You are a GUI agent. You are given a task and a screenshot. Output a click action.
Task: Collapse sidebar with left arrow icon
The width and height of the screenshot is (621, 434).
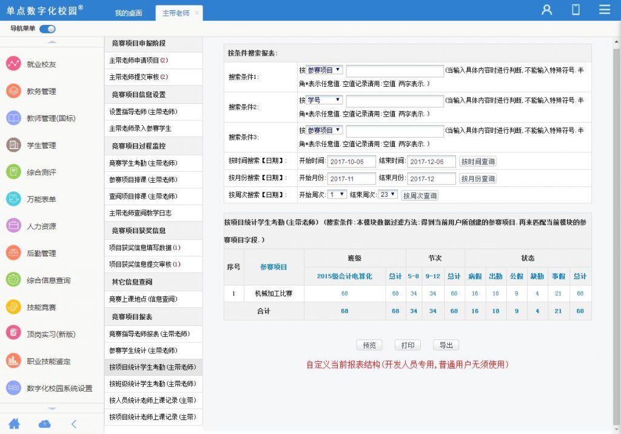click(x=74, y=424)
